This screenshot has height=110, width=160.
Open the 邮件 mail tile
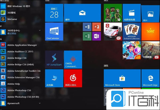click(82, 13)
